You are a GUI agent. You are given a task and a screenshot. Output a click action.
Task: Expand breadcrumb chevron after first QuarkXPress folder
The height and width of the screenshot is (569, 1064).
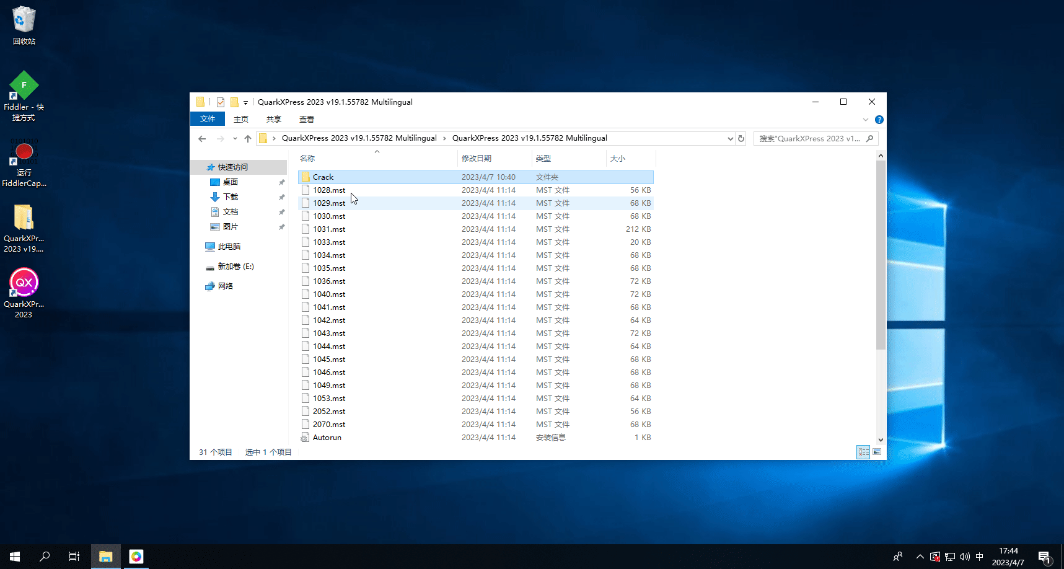444,139
